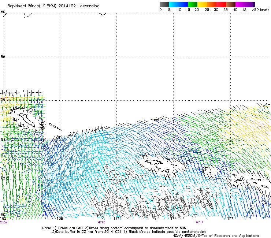This screenshot has height=238, width=271.
Task: Click the yellow 20-25 knots color band
Action: 202,4
